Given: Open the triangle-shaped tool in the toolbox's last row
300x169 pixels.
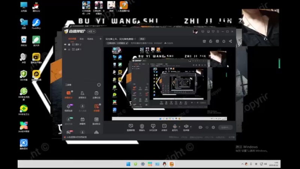Looking at the screenshot, I should pos(96,132).
